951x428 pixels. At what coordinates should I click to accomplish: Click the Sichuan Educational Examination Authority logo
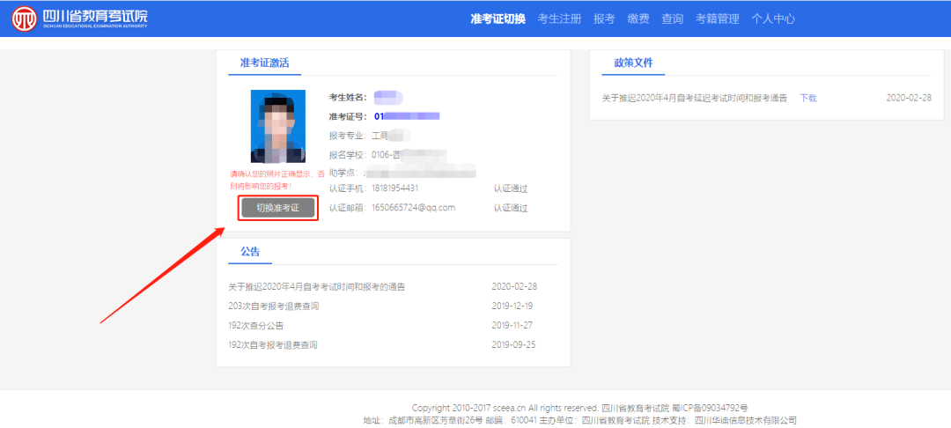coord(79,18)
